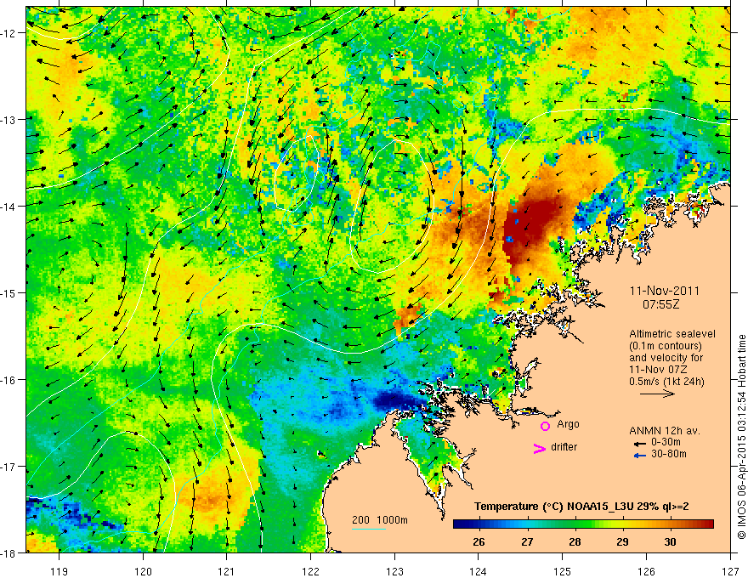Click the '30-80m' depth label
748x578 pixels.
pos(669,454)
